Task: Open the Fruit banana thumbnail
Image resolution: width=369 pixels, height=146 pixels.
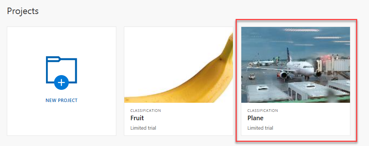Action: pyautogui.click(x=179, y=65)
